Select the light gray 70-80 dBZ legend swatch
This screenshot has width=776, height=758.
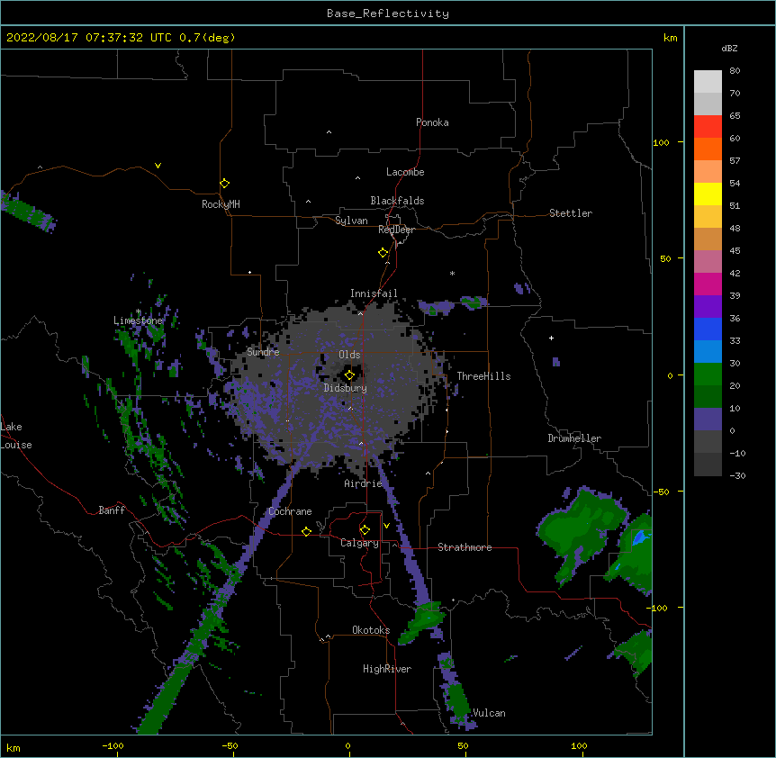[708, 82]
